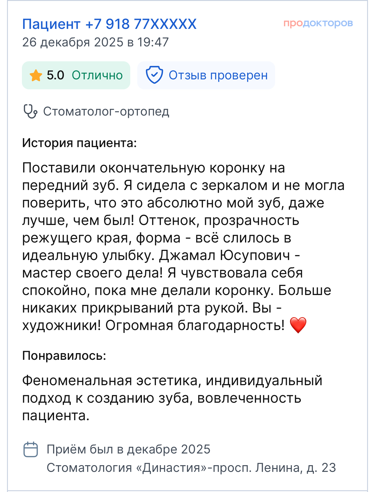Click the red heart emoji
The width and height of the screenshot is (375, 492).
coord(298,325)
